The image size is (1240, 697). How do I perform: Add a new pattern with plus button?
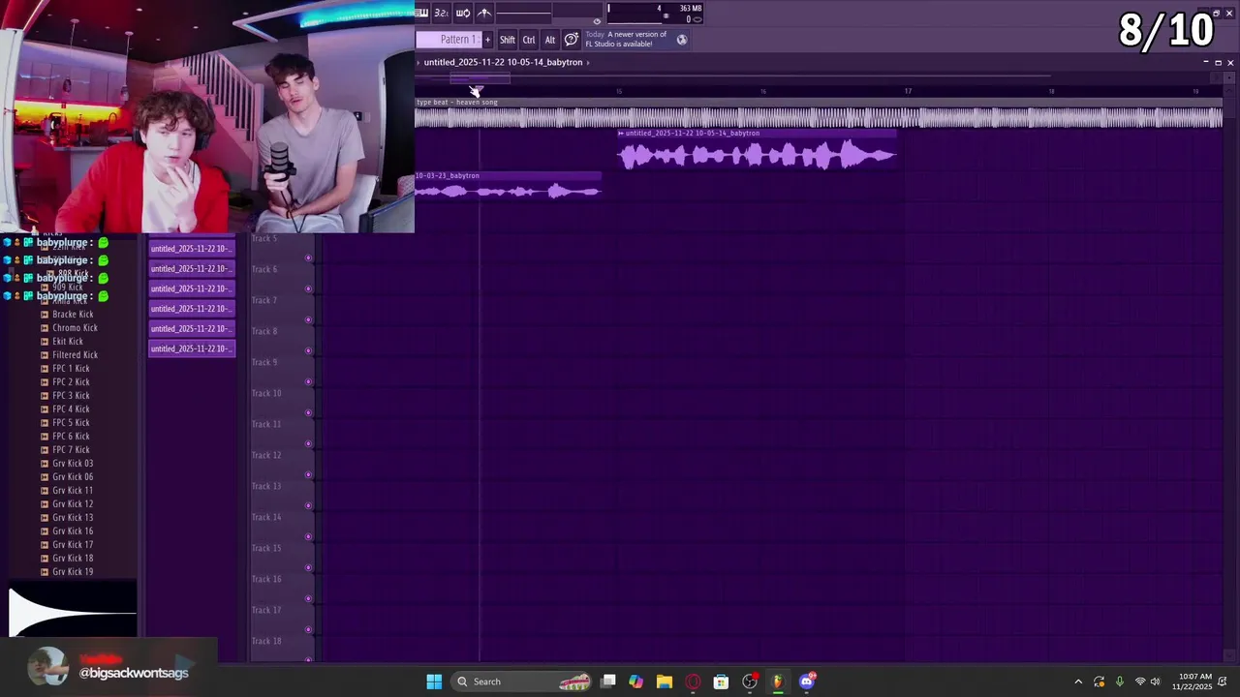487,40
